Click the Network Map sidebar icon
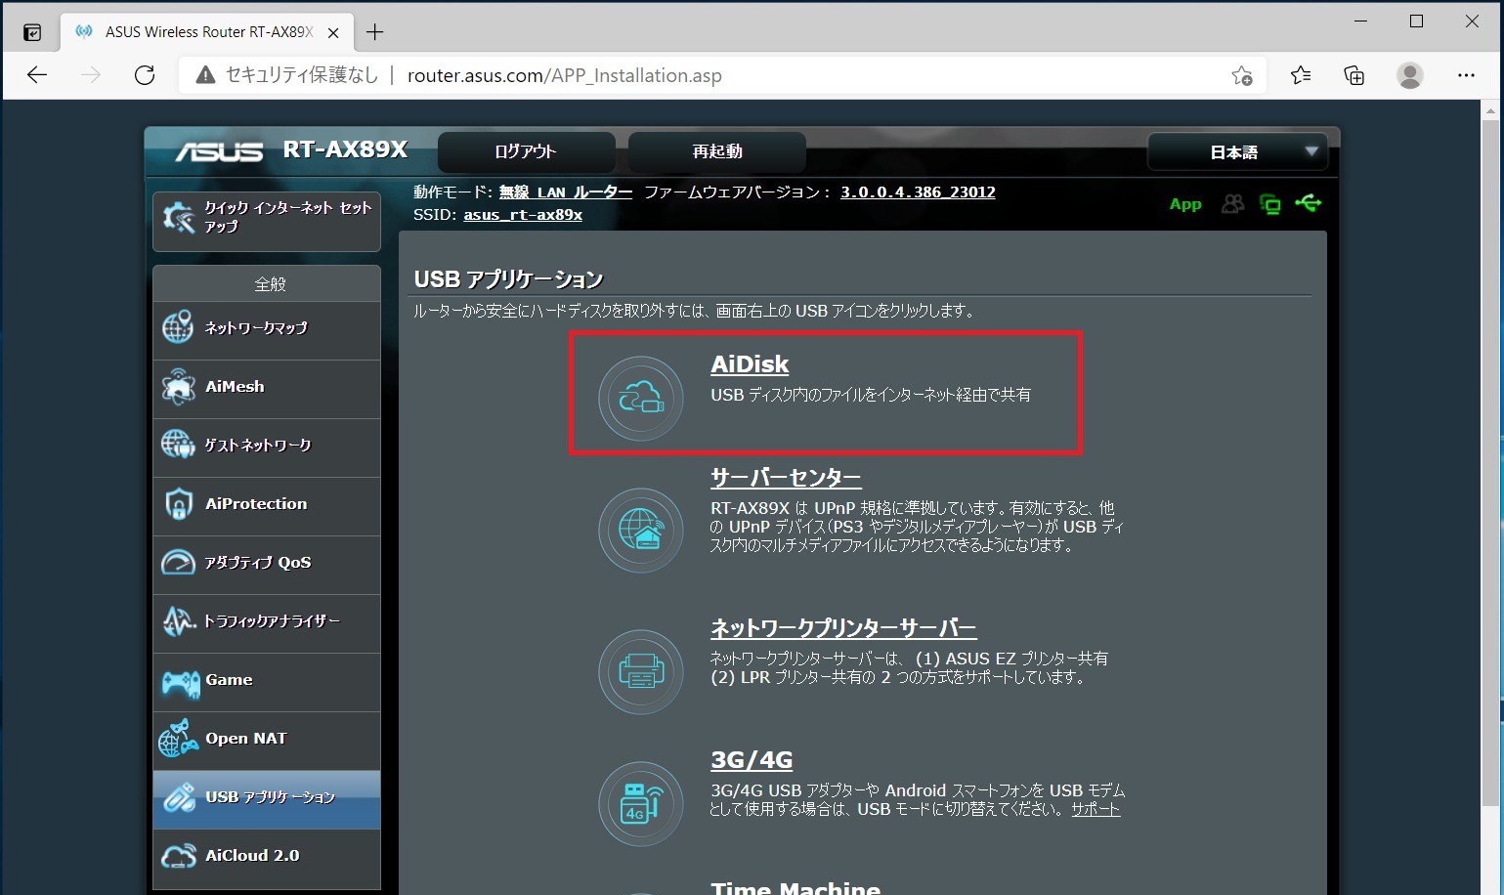1504x895 pixels. 178,327
